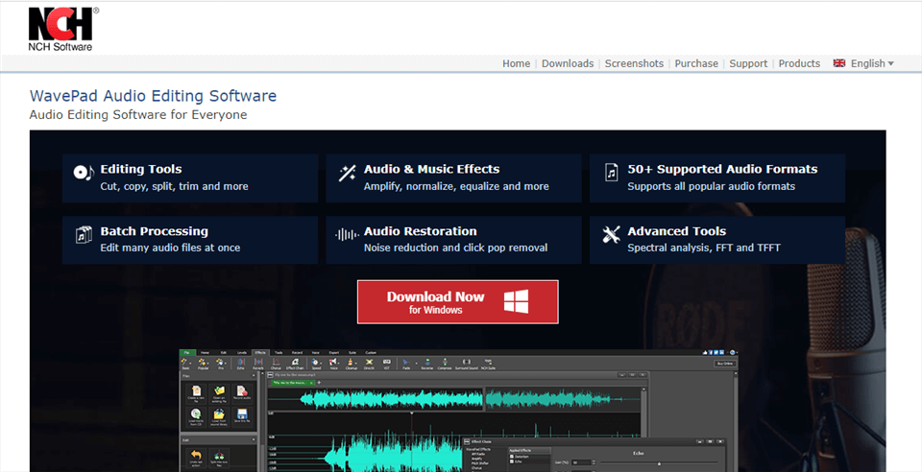Open the Home link in site navigation
This screenshot has height=472, width=922.
(x=517, y=63)
